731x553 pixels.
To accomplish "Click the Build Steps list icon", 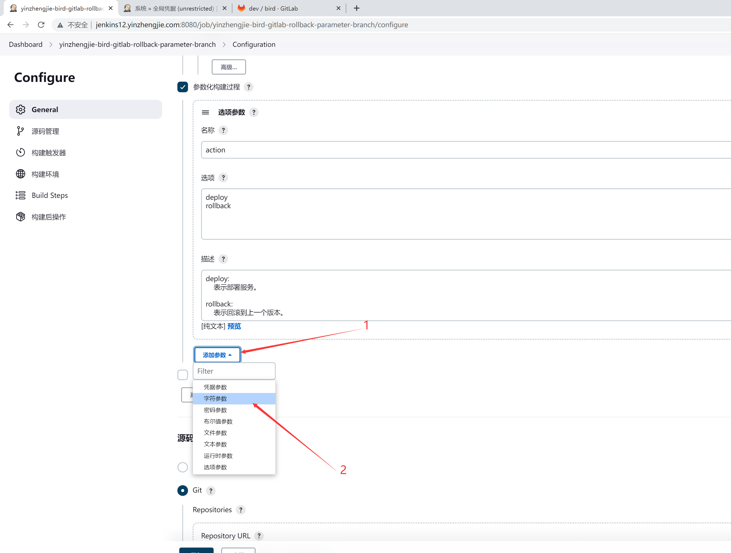I will coord(20,195).
